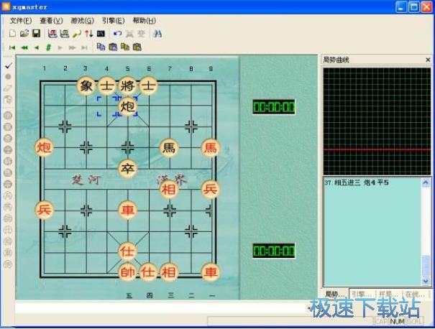Switch to the 局势 tab
The image size is (435, 329).
click(335, 294)
